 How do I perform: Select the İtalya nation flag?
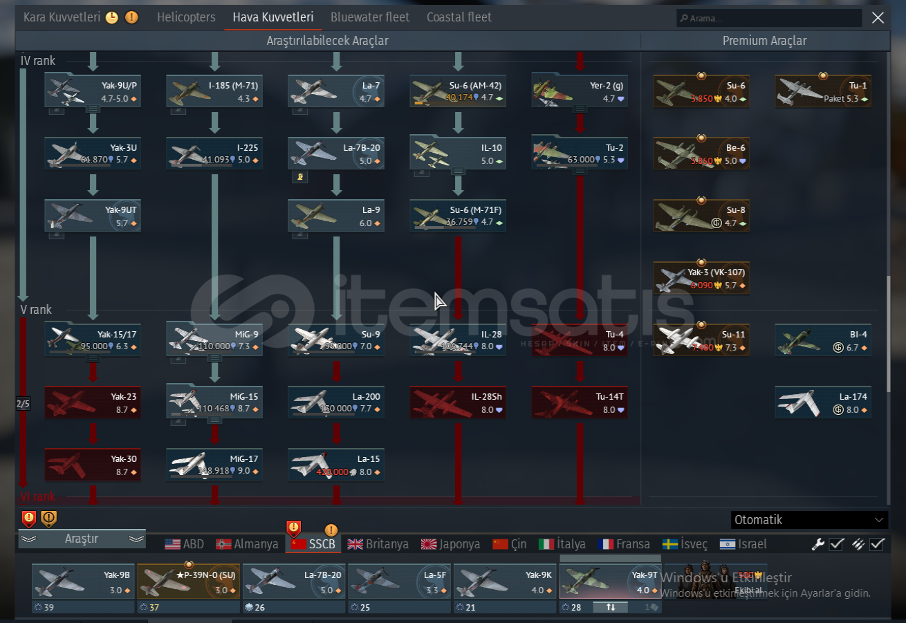pyautogui.click(x=546, y=544)
